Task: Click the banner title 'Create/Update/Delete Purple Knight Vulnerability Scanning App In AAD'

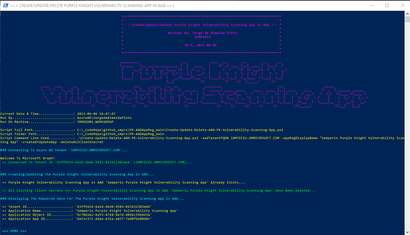Action: [201, 25]
